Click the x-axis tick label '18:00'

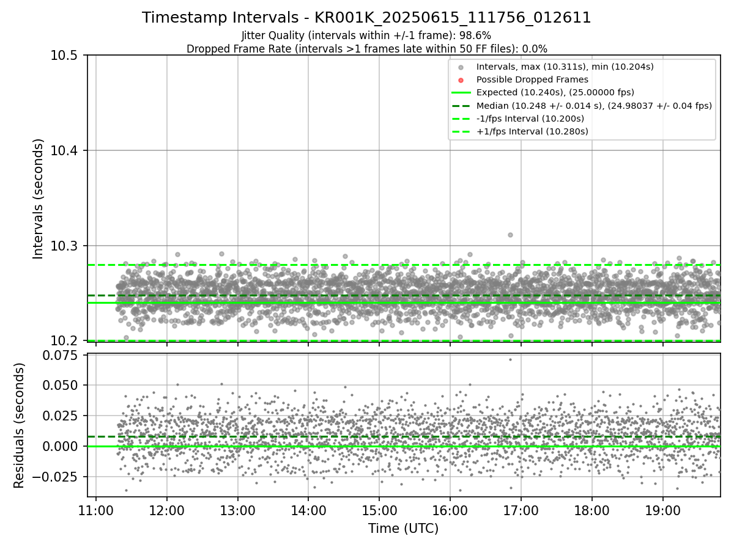click(592, 510)
